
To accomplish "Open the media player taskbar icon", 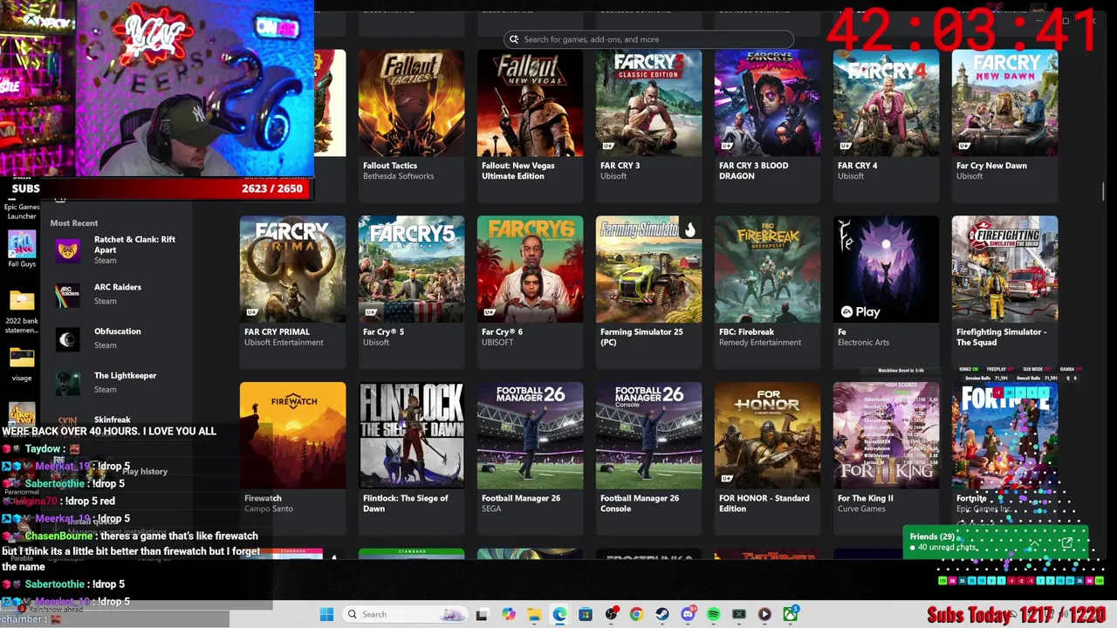I will pos(764,614).
